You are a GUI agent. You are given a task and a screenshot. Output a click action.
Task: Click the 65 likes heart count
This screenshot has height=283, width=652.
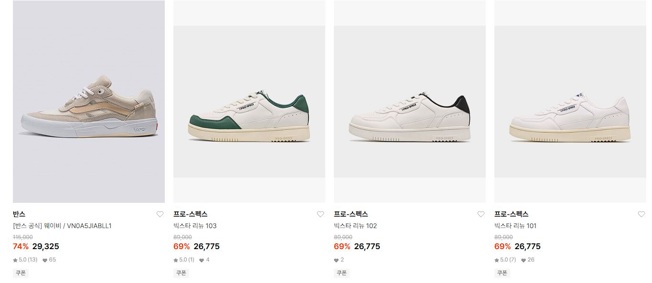pos(49,260)
